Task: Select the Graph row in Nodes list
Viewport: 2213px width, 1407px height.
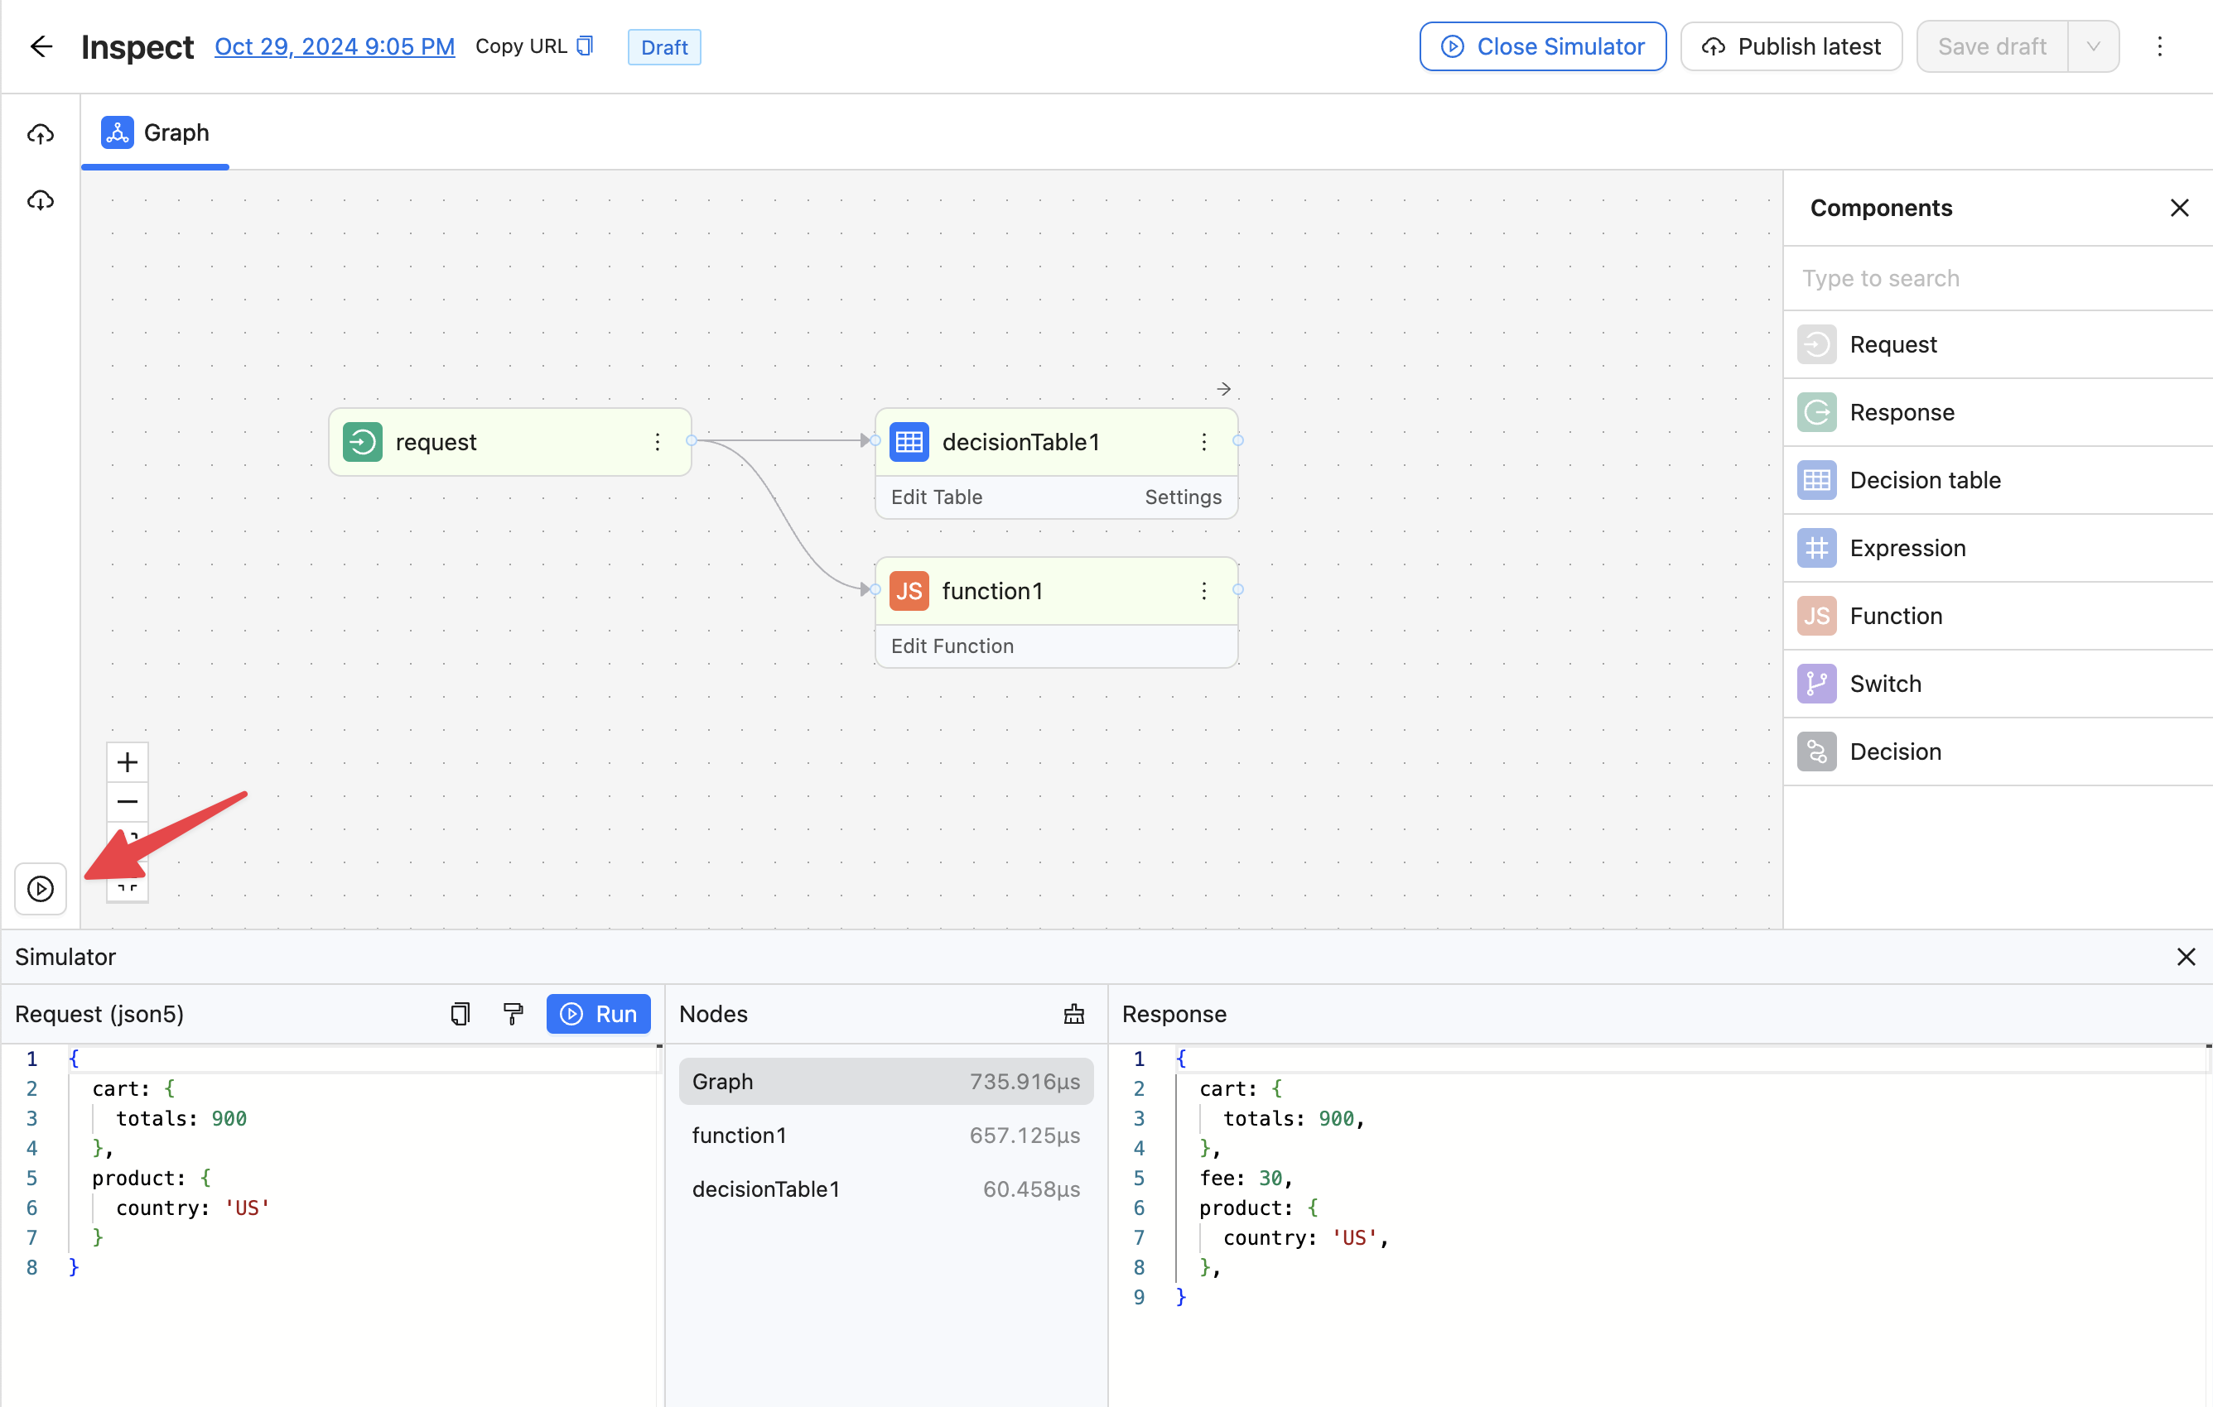Action: [886, 1081]
